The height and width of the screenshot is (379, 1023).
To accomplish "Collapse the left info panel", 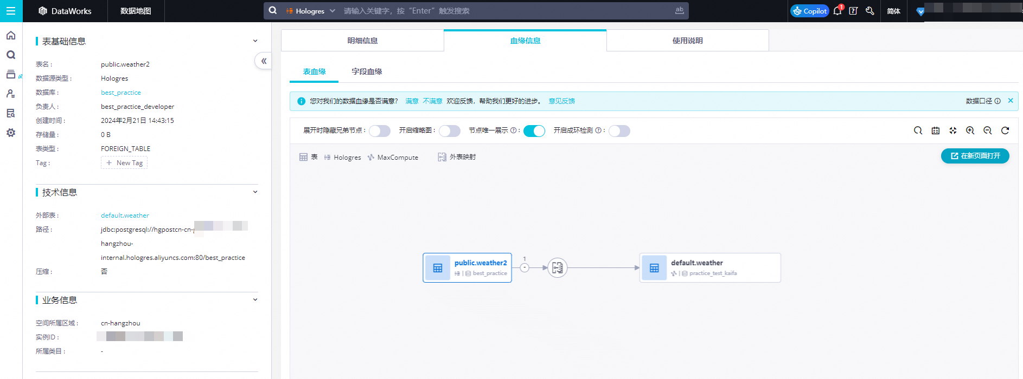I will pyautogui.click(x=264, y=61).
